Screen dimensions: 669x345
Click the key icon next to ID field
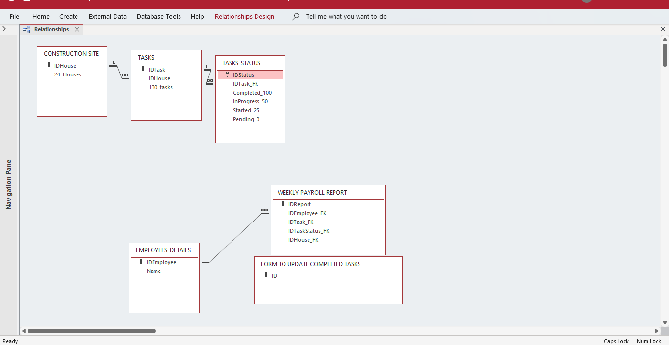click(266, 275)
